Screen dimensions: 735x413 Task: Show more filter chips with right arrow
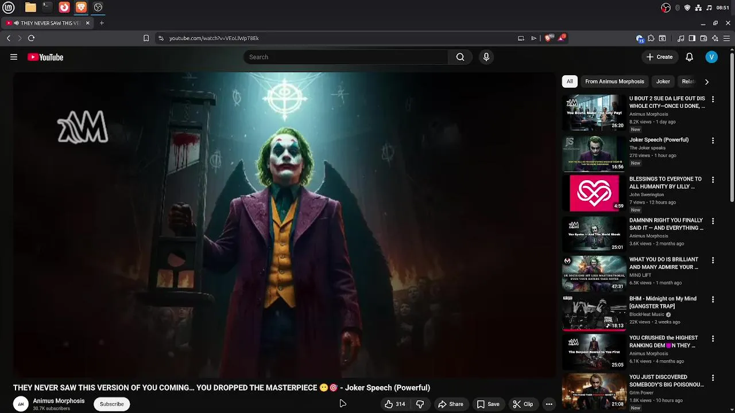point(706,81)
